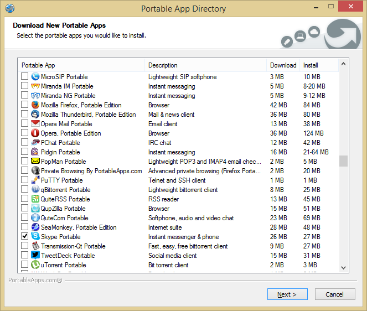Image resolution: width=367 pixels, height=311 pixels.
Task: Select the Opera Portable Edition icon
Action: 35,133
